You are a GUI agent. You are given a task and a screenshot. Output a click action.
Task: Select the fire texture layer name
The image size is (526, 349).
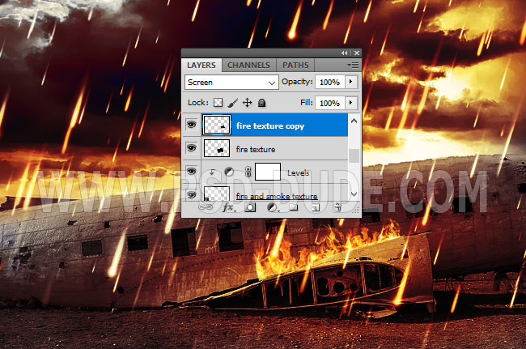pyautogui.click(x=256, y=149)
